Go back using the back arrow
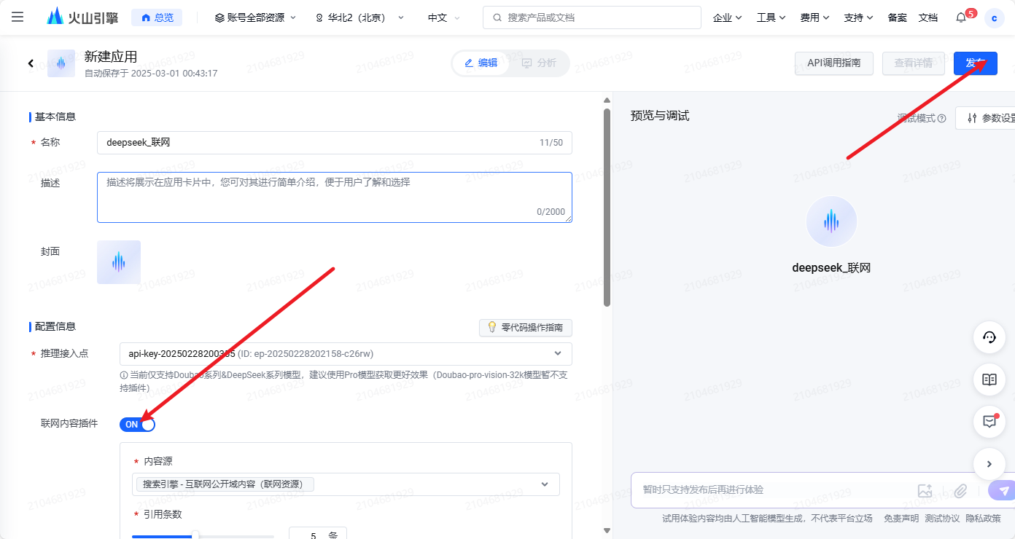The height and width of the screenshot is (539, 1015). pos(31,63)
